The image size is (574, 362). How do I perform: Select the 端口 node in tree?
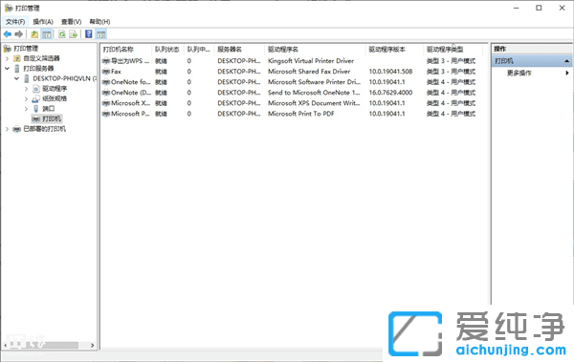pos(49,109)
